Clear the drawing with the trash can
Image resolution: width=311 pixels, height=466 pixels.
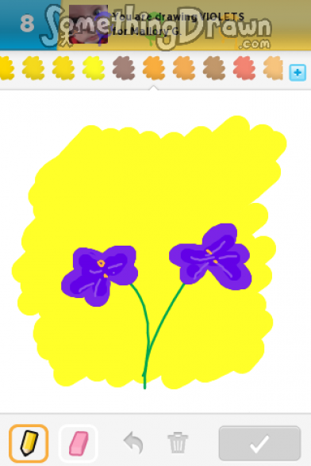click(178, 443)
